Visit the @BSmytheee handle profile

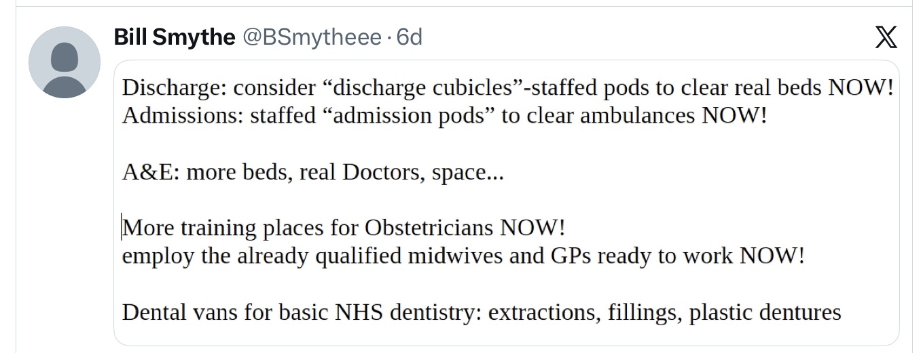point(312,37)
